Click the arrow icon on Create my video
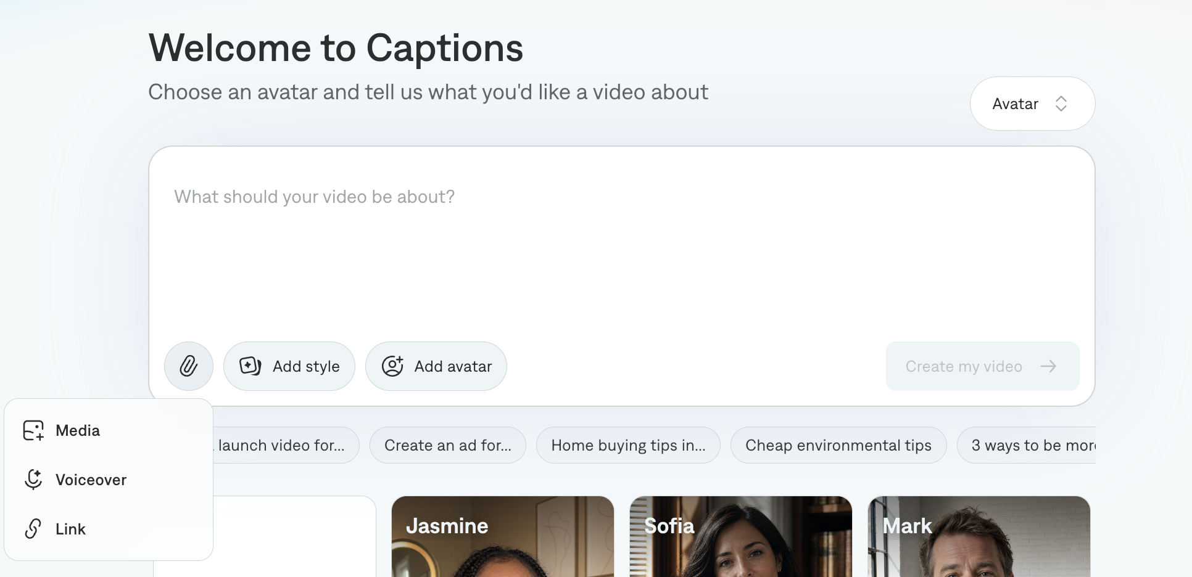 coord(1048,366)
